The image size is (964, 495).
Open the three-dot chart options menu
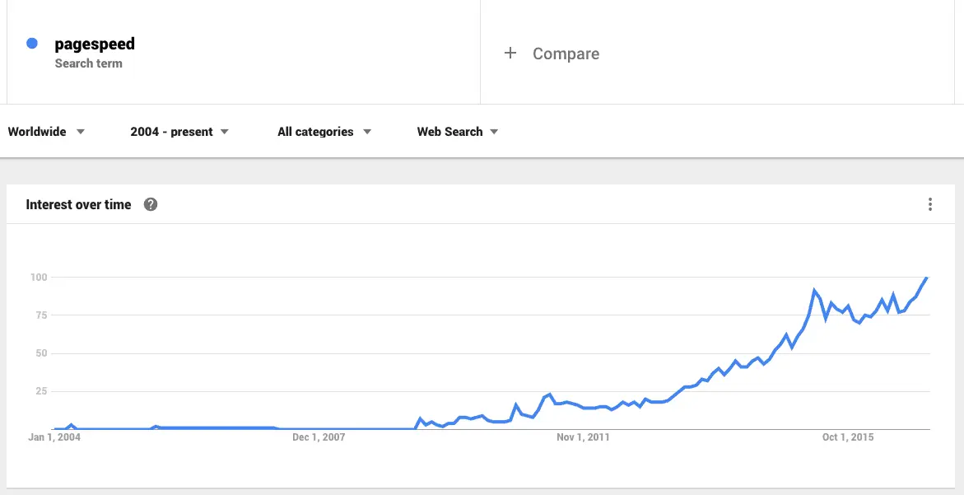pyautogui.click(x=930, y=204)
